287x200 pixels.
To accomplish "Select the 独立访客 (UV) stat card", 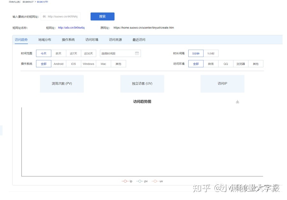I will point(142,84).
